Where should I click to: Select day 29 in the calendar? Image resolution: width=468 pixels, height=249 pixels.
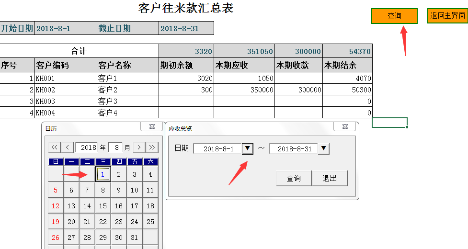click(103, 238)
